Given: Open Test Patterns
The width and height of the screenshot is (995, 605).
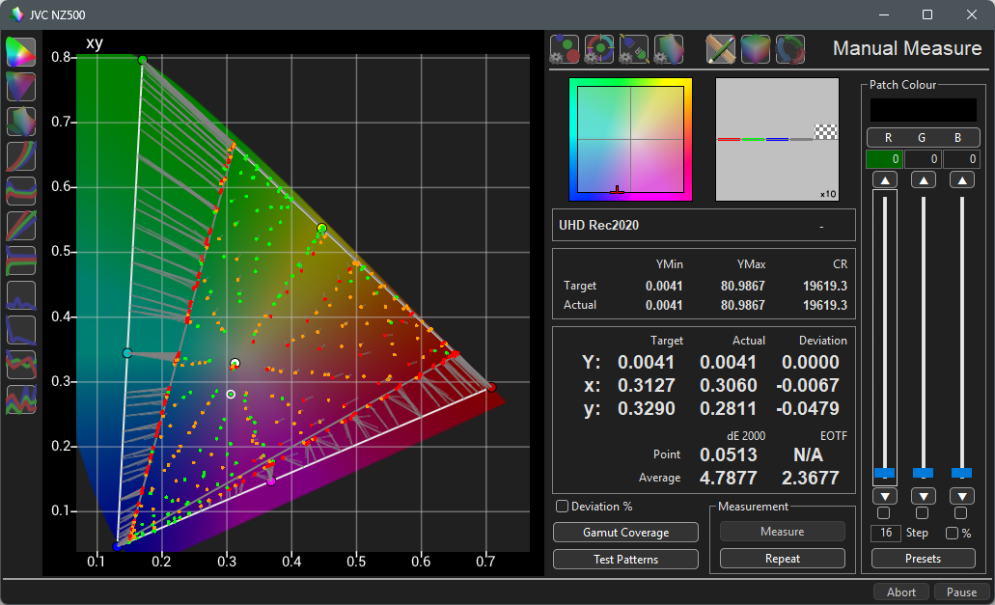Looking at the screenshot, I should pyautogui.click(x=625, y=559).
